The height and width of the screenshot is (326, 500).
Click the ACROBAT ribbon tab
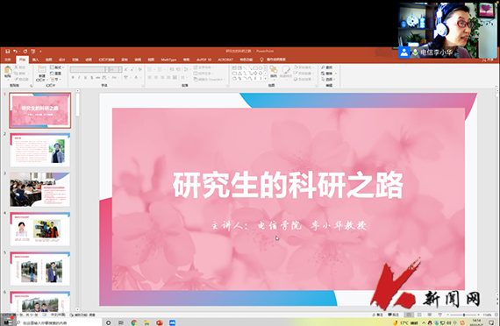tap(225, 60)
